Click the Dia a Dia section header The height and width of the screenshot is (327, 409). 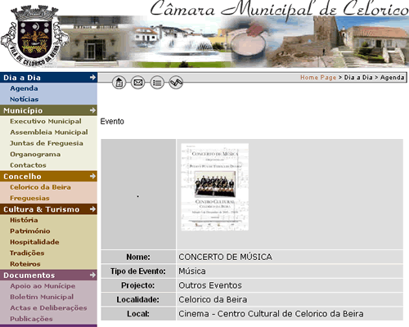[x=48, y=78]
